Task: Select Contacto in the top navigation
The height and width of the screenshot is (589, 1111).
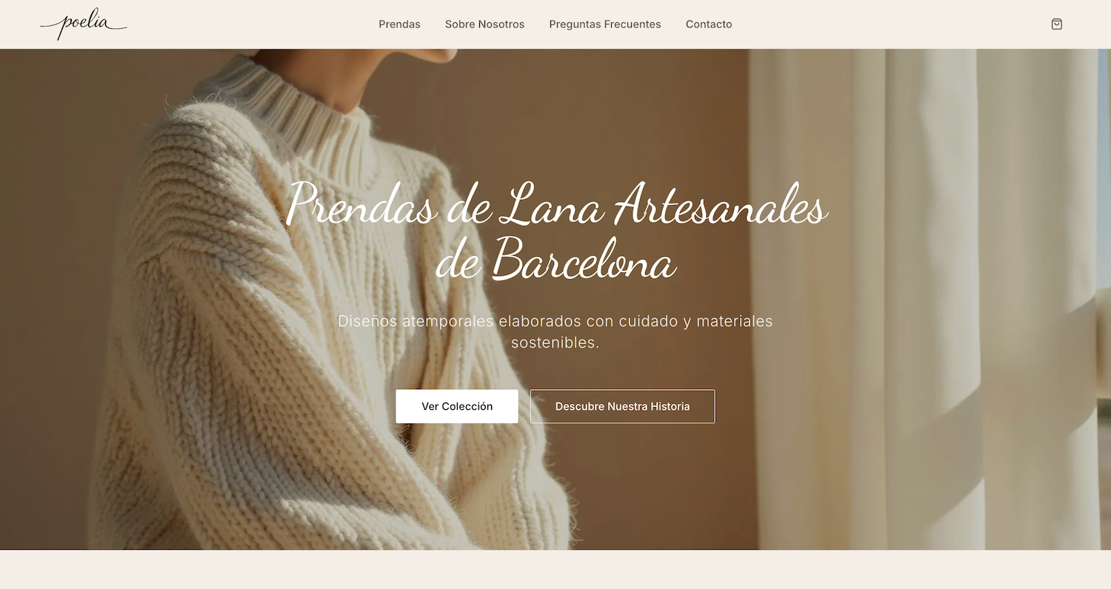Action: (709, 24)
